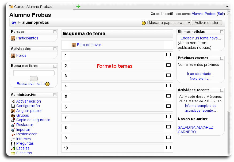Open the Foro de novas forum icon
The height and width of the screenshot is (162, 234).
pyautogui.click(x=74, y=45)
